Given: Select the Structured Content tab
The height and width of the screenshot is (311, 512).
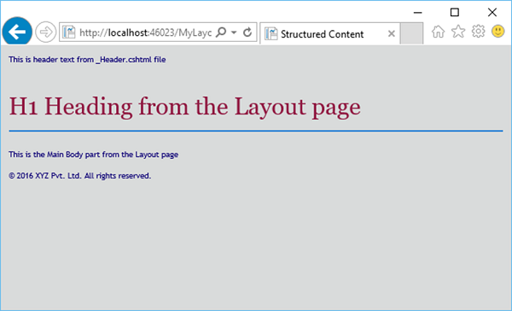Looking at the screenshot, I should pos(329,33).
